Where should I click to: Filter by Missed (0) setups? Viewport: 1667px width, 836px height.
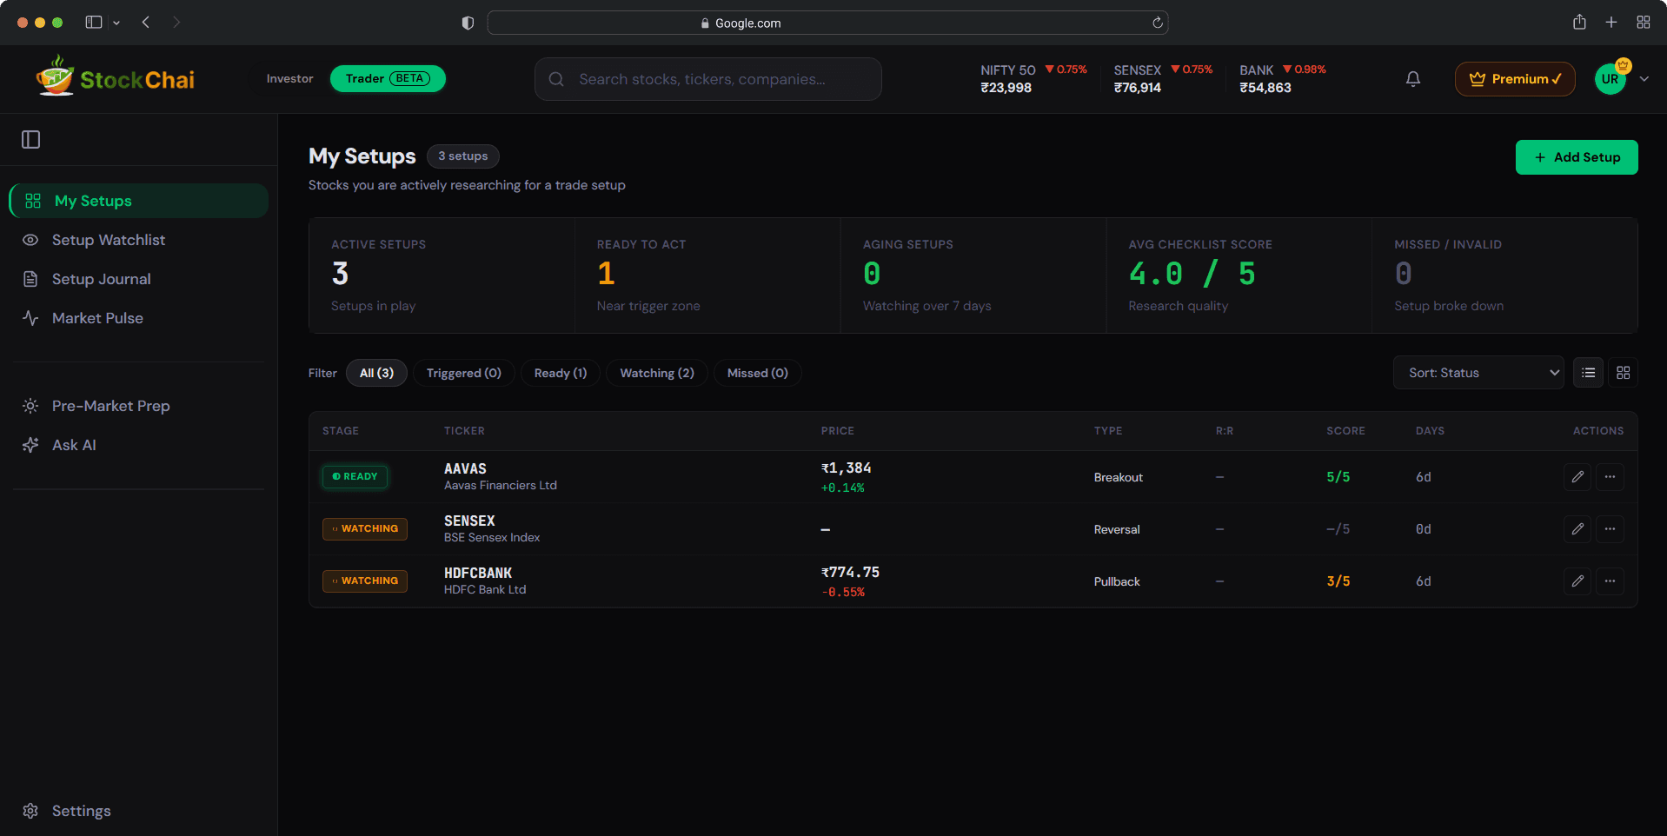pyautogui.click(x=758, y=373)
